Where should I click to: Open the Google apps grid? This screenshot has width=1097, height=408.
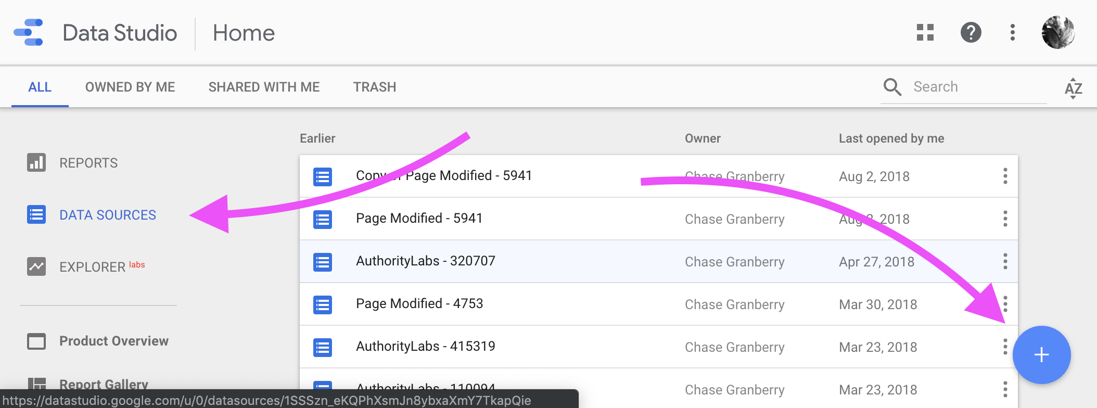[x=925, y=32]
